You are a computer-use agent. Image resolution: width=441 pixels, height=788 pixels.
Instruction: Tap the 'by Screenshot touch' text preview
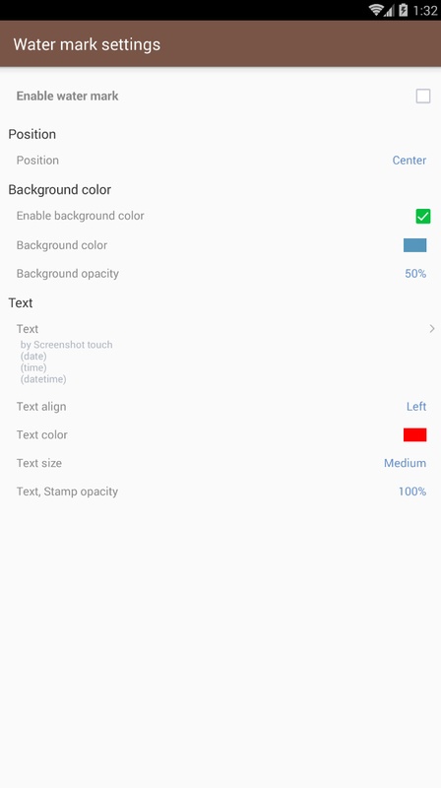66,345
